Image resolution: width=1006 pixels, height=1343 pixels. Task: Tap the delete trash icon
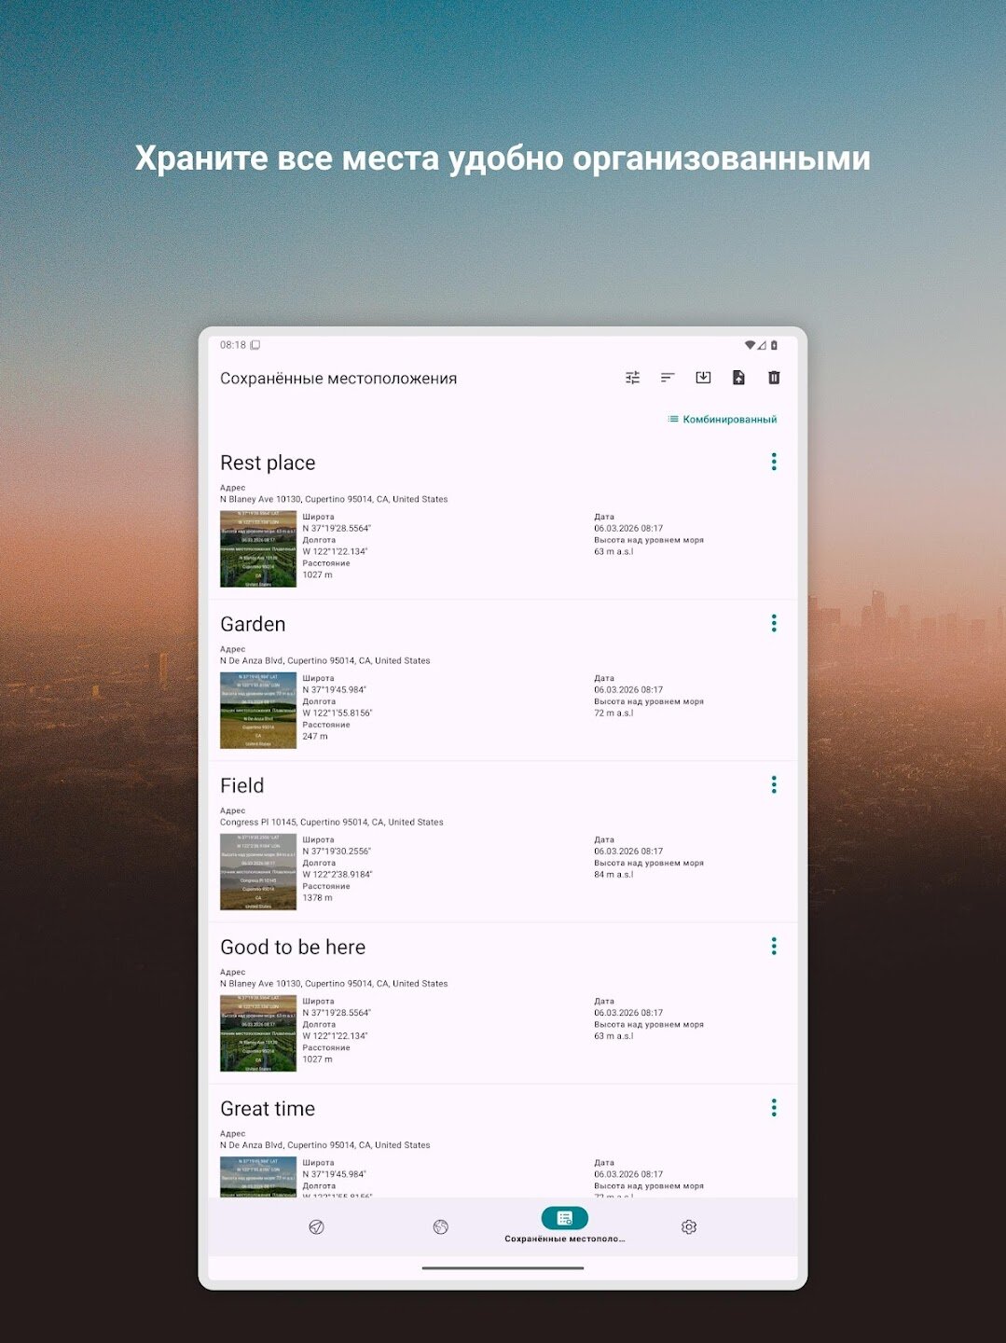tap(774, 378)
